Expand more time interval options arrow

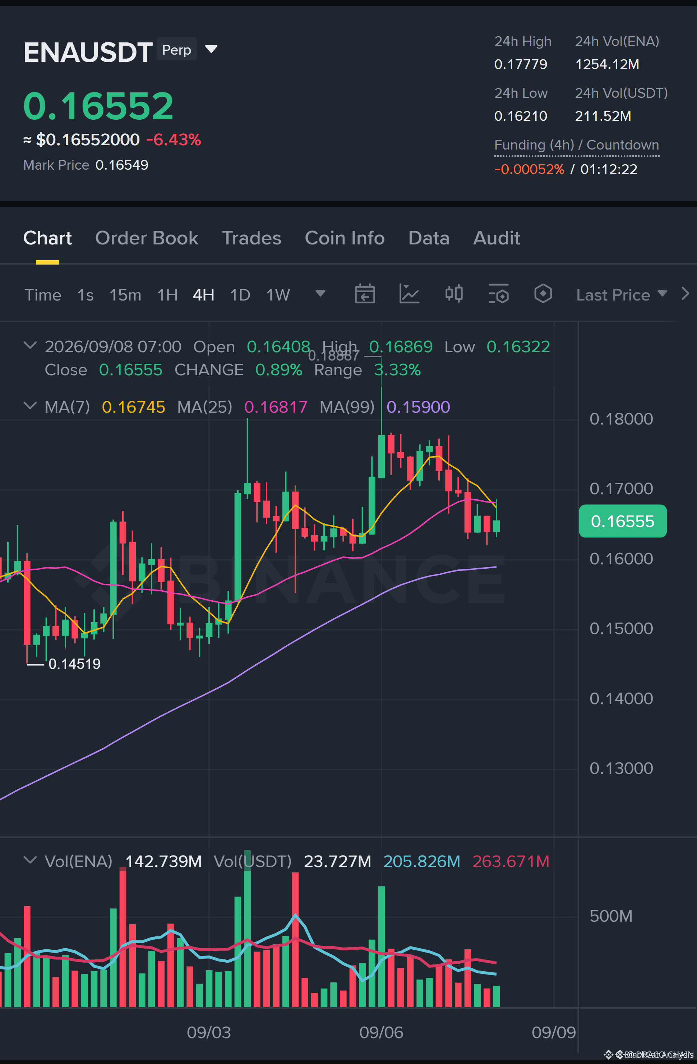tap(320, 294)
